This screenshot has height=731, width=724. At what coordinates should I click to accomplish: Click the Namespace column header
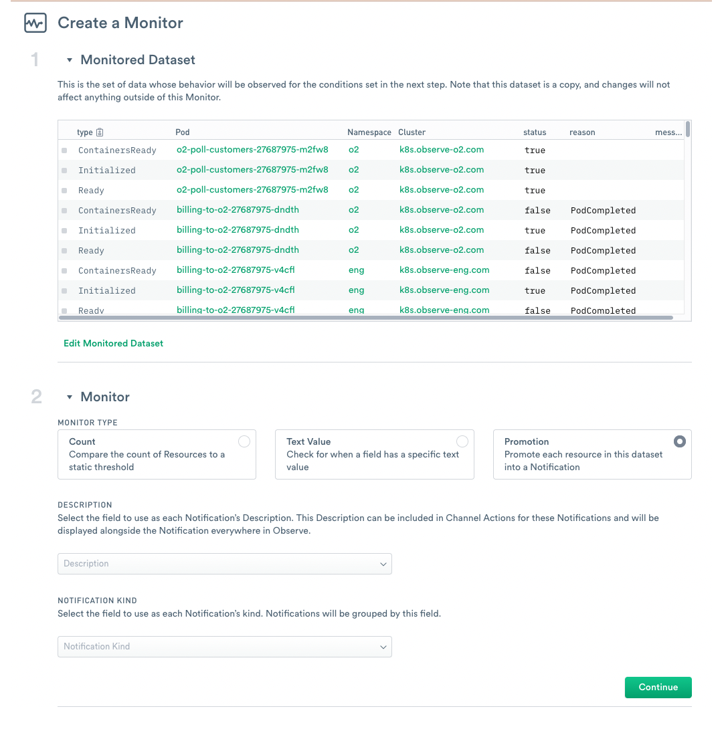[x=369, y=132]
